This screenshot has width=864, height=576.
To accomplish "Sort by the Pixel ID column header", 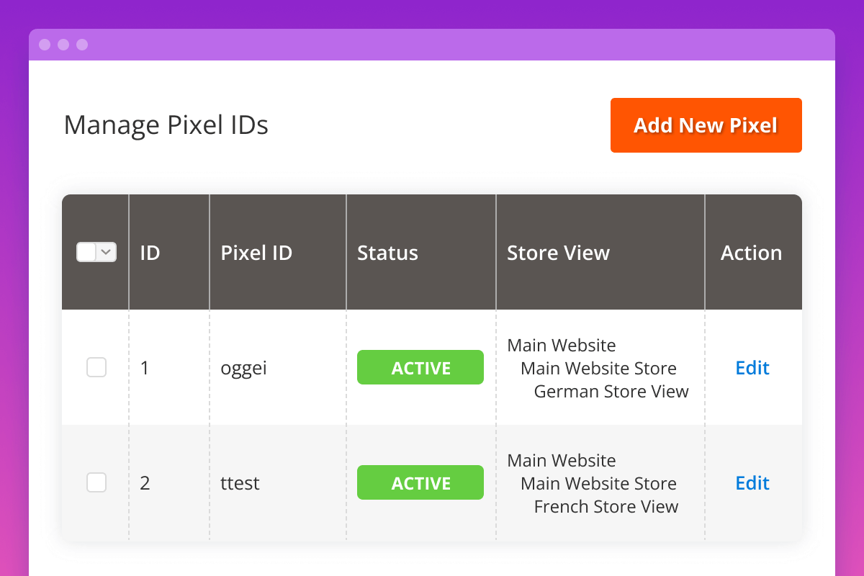I will pyautogui.click(x=256, y=253).
